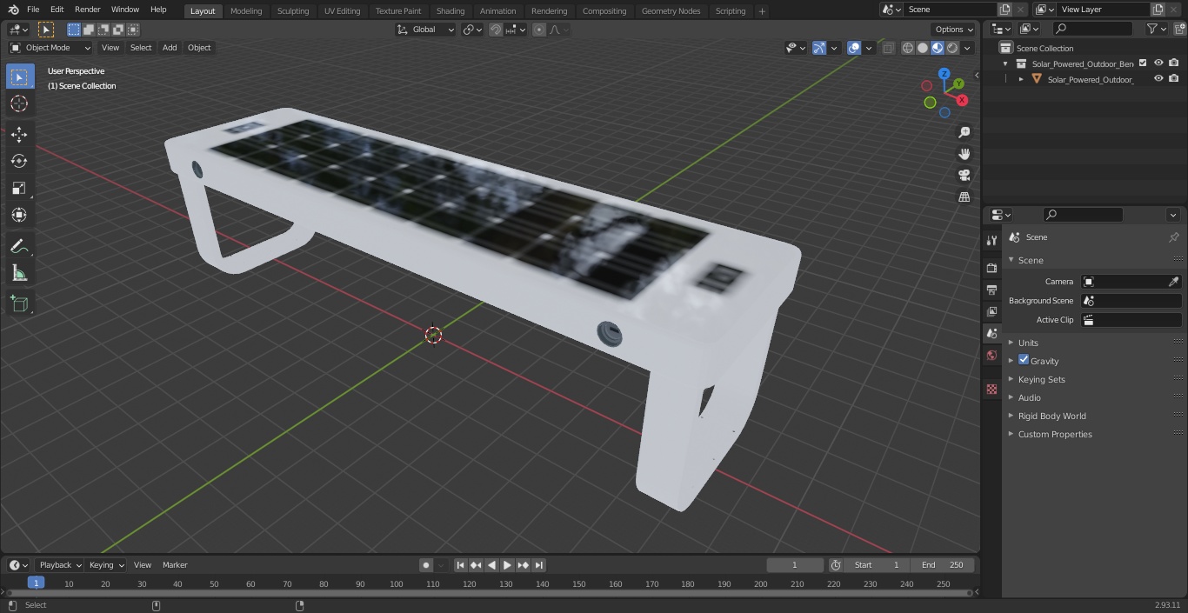Switch to rendered viewport shading
Viewport: 1188px width, 613px height.
tap(952, 48)
